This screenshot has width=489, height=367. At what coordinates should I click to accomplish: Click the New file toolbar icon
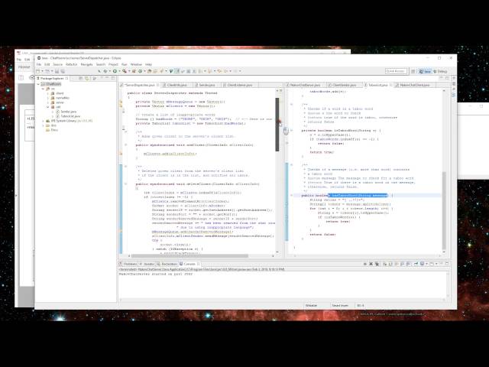[38, 71]
